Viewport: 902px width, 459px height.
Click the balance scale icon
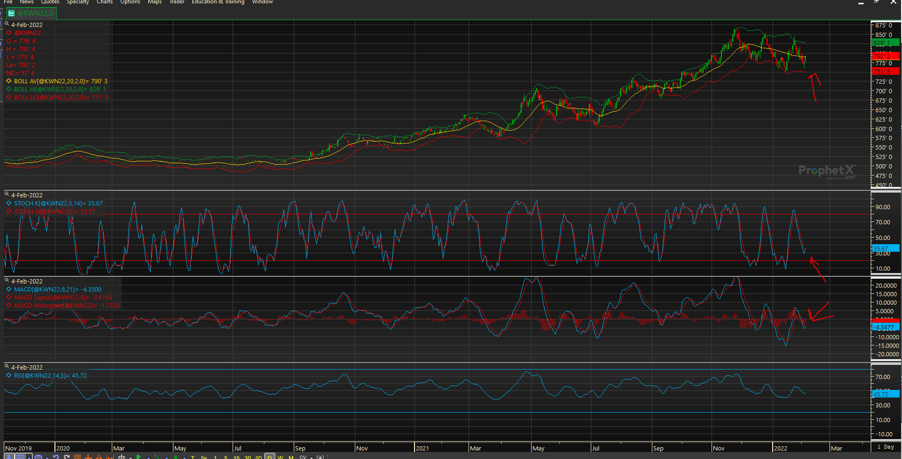[122, 457]
